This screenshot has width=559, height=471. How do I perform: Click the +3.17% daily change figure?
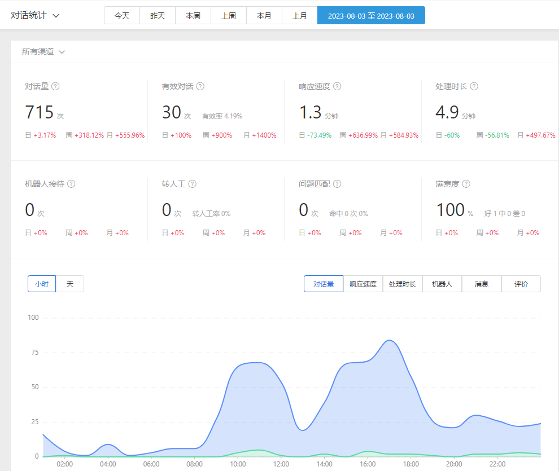pos(45,135)
